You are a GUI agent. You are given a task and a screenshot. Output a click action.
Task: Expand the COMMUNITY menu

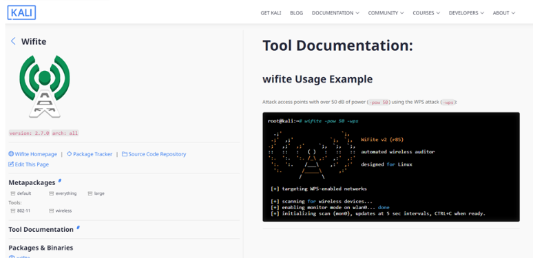pyautogui.click(x=386, y=13)
